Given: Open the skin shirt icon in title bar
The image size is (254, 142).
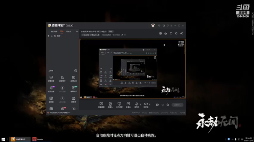Looking at the screenshot, I should coord(168,26).
